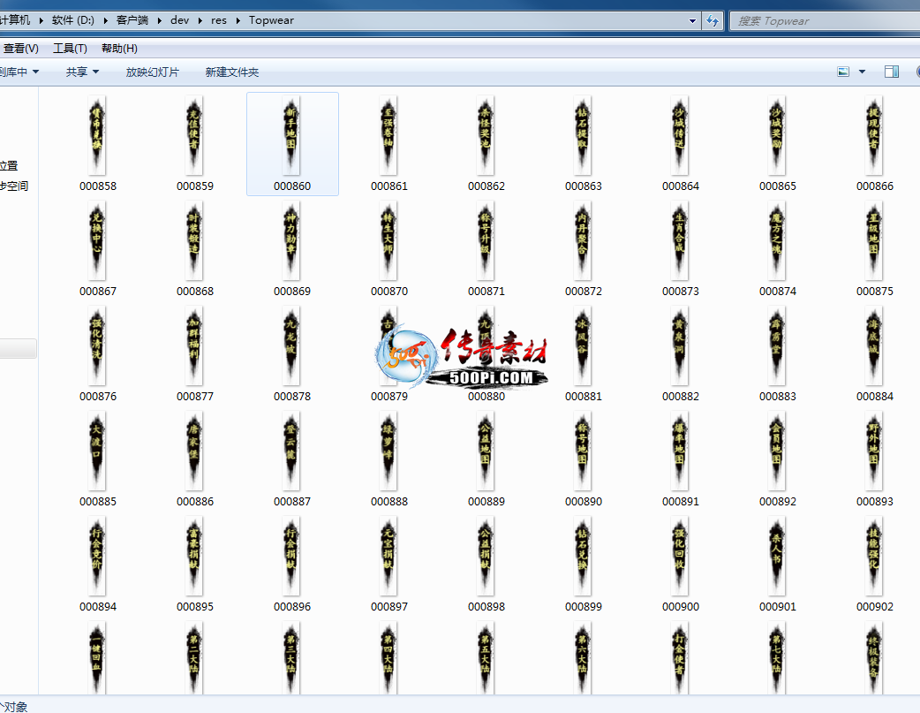This screenshot has width=920, height=713.
Task: Click the 000891 file
Action: pos(680,451)
